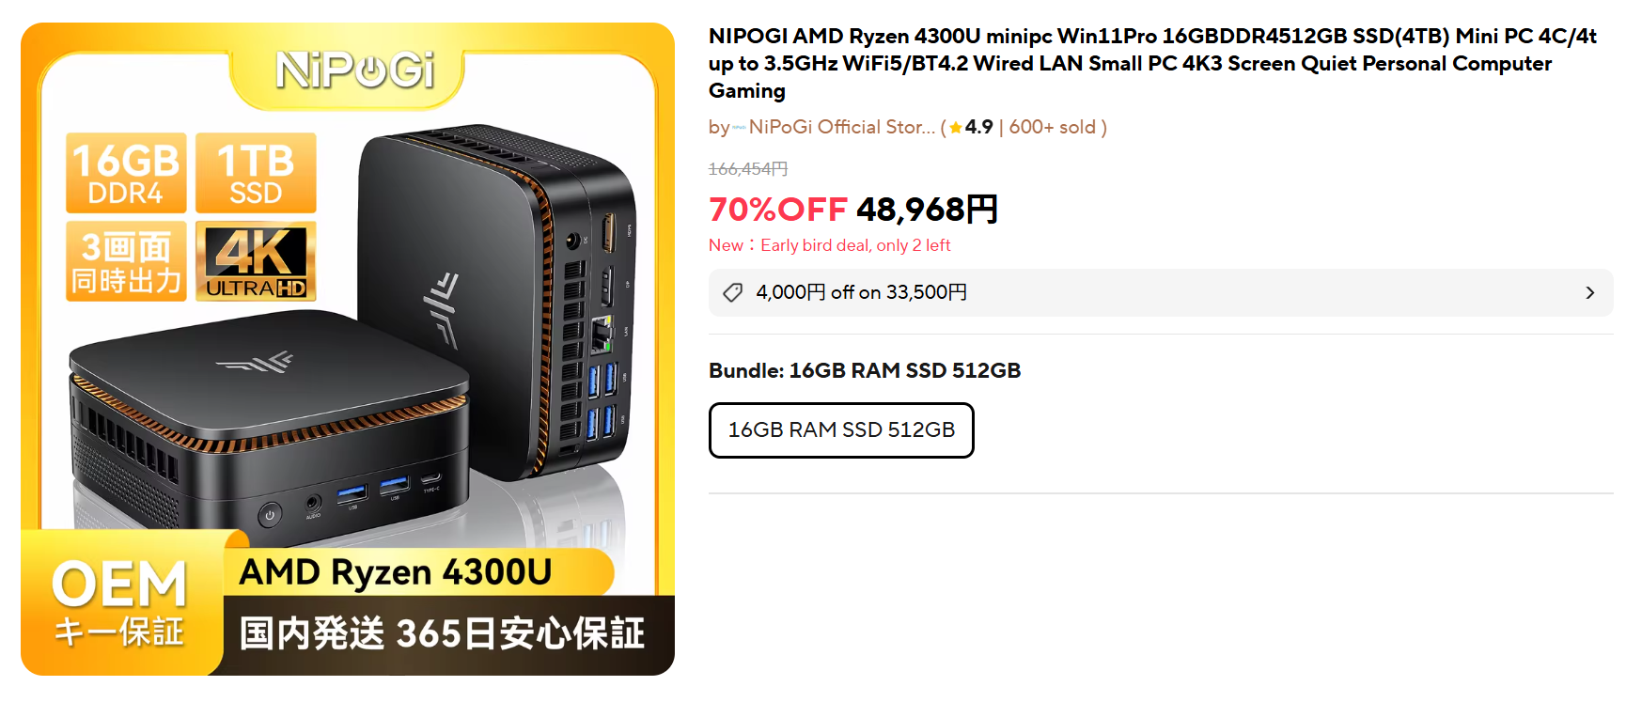Open the NiPoGi Official Store link
This screenshot has height=702, width=1626.
pyautogui.click(x=842, y=127)
